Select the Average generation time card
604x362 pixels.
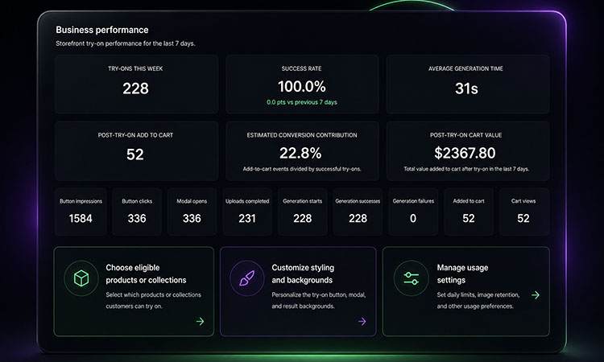pos(468,84)
